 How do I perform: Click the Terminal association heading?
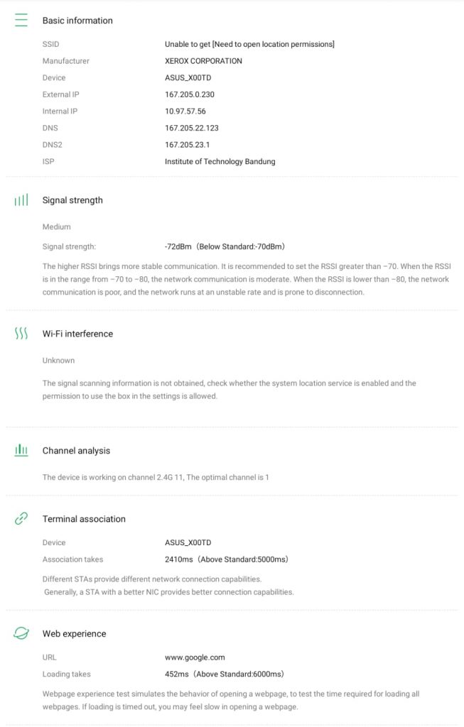click(84, 519)
